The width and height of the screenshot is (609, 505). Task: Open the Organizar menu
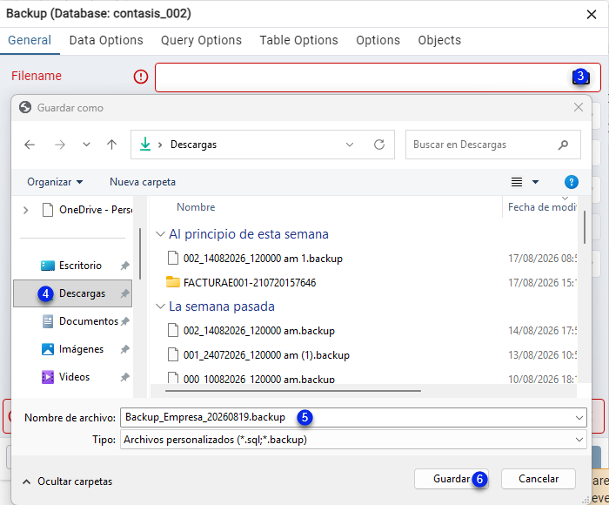click(55, 182)
